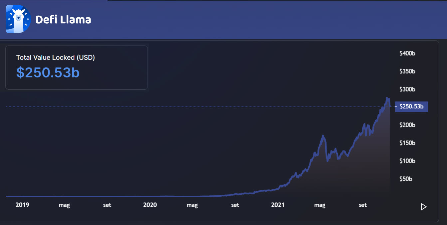The width and height of the screenshot is (447, 225).
Task: Click the set label after 2021
Action: [x=363, y=205]
